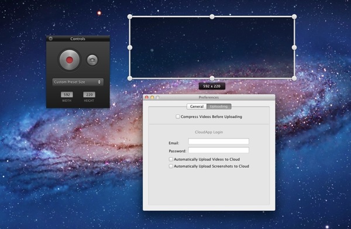
Task: Click the Email input field
Action: [218, 141]
